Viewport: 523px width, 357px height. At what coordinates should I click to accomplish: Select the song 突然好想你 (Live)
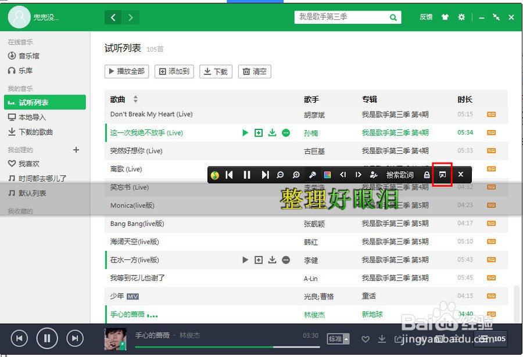click(x=136, y=151)
